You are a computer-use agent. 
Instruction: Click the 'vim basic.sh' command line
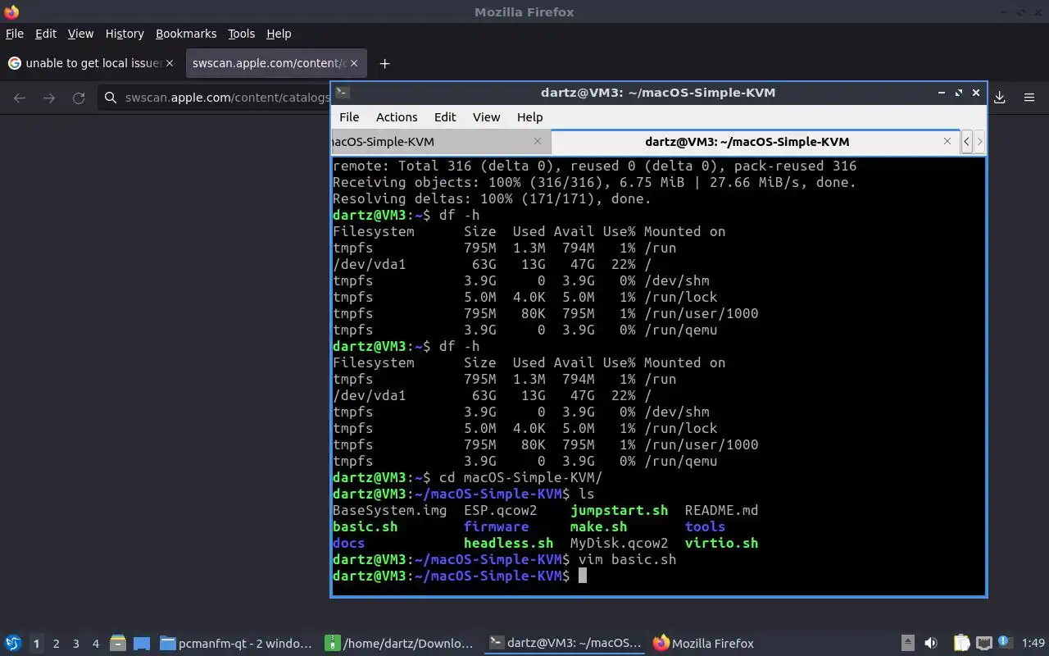[627, 559]
